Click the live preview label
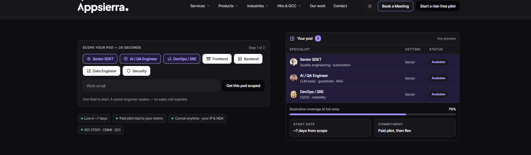Viewport: 531px width, 155px height. (x=446, y=39)
